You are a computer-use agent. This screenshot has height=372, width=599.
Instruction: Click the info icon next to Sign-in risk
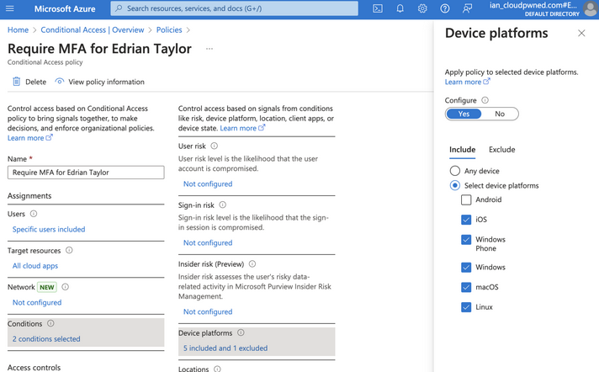pos(223,205)
